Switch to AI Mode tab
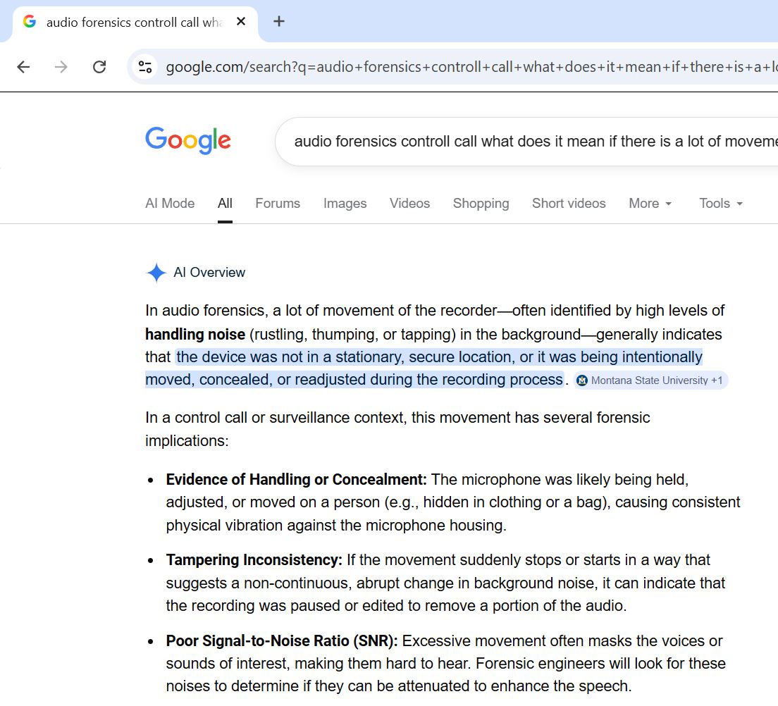Image resolution: width=778 pixels, height=706 pixels. click(x=170, y=204)
